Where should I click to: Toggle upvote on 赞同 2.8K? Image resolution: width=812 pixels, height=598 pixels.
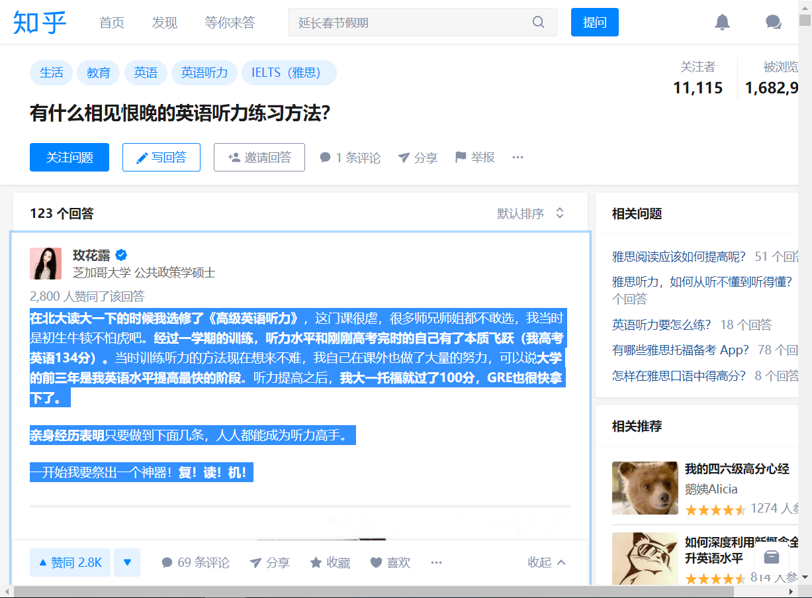pos(69,562)
